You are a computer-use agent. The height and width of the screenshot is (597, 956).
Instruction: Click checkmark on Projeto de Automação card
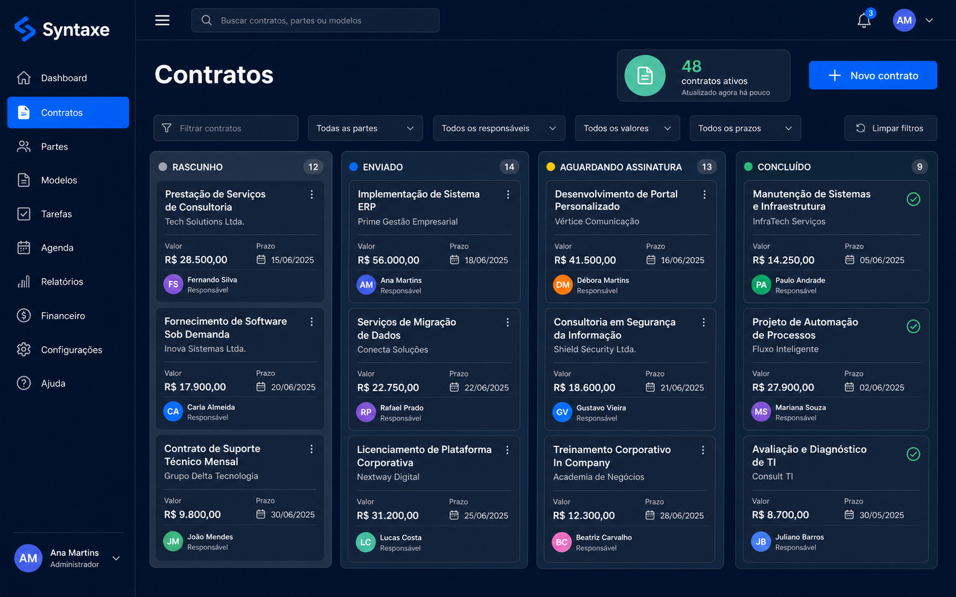914,327
